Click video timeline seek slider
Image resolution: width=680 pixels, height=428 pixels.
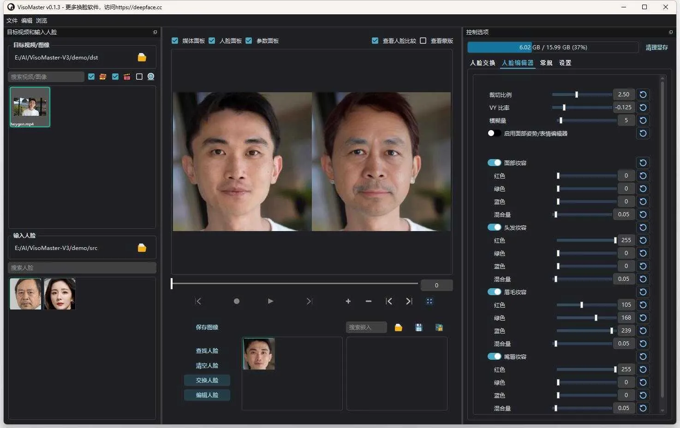click(294, 284)
